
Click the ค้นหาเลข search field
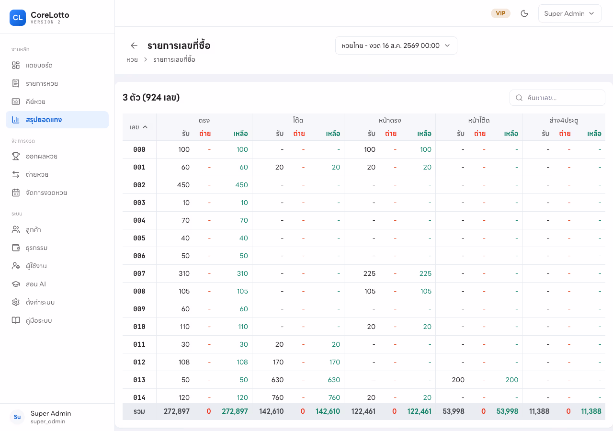click(x=557, y=98)
